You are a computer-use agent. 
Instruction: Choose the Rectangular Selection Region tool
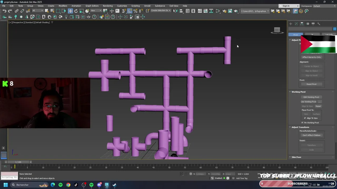coord(58,11)
